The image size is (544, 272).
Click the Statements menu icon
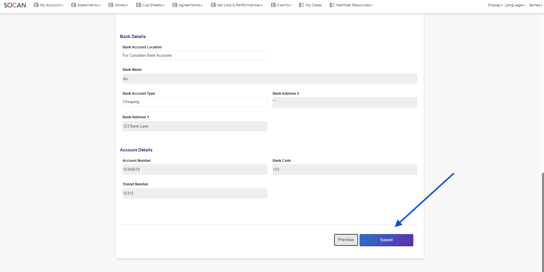74,5
